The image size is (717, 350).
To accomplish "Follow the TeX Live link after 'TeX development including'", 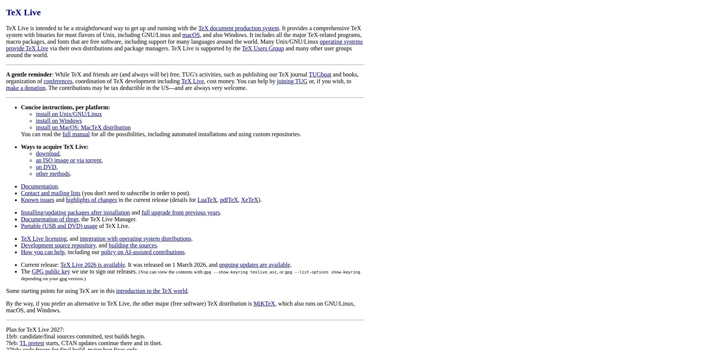I will (193, 81).
